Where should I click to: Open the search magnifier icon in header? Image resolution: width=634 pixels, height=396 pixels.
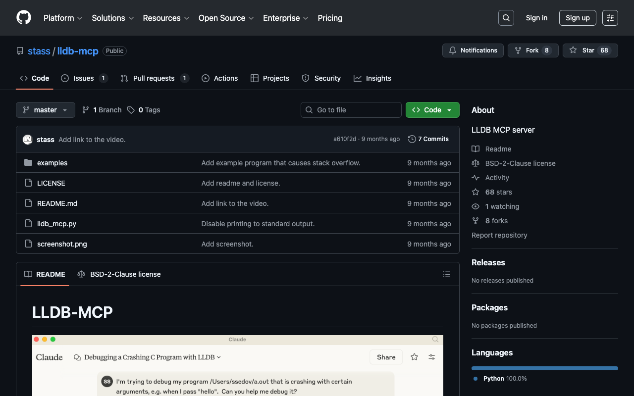pyautogui.click(x=506, y=18)
